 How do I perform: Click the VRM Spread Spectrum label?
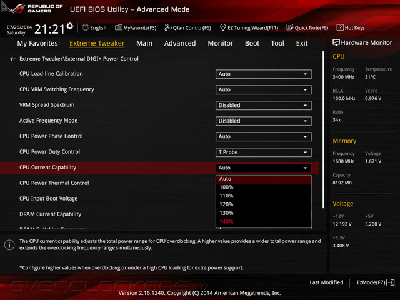[x=47, y=105]
